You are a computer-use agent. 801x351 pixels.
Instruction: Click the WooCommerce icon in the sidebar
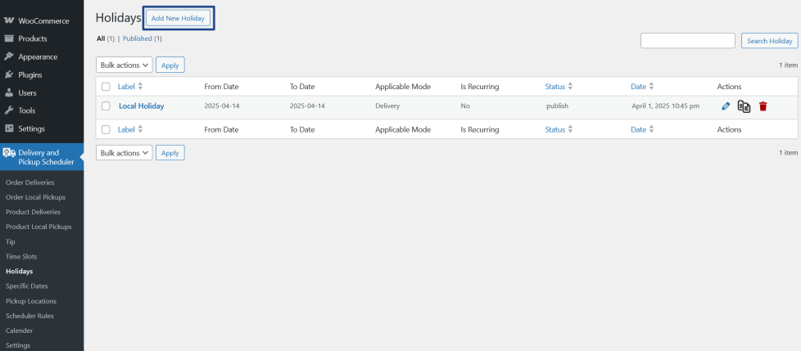(x=9, y=20)
